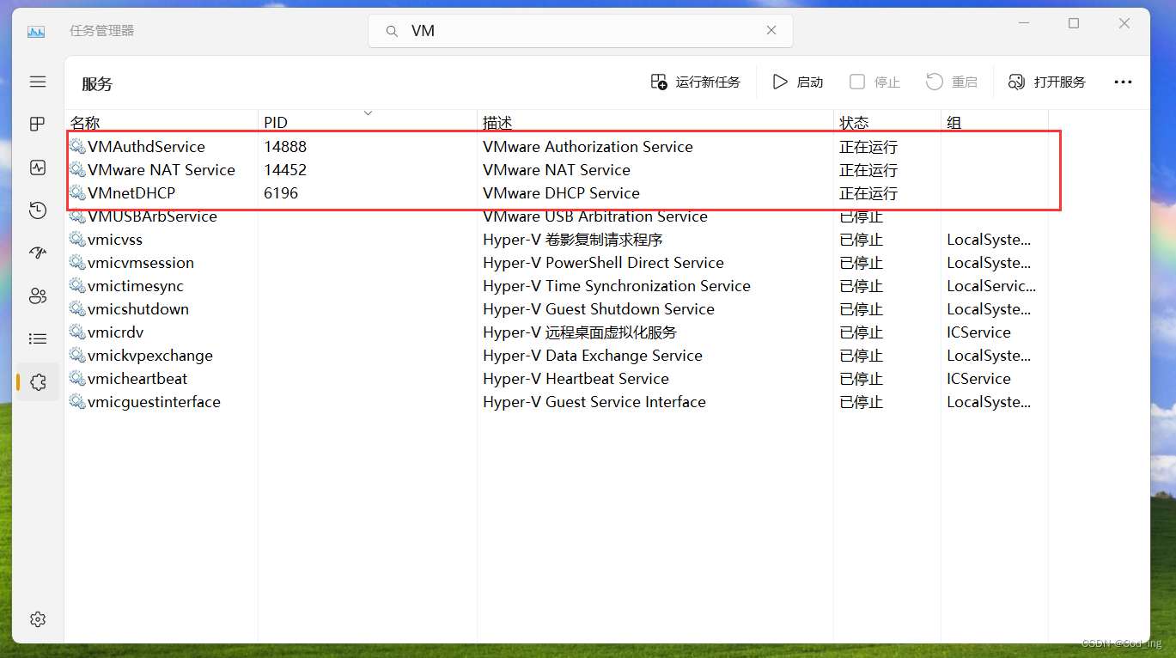The image size is (1176, 658).
Task: Open the Users page icon
Action: click(38, 296)
